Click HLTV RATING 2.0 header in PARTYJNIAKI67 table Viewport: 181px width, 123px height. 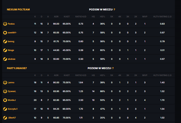pyautogui.click(x=162, y=75)
